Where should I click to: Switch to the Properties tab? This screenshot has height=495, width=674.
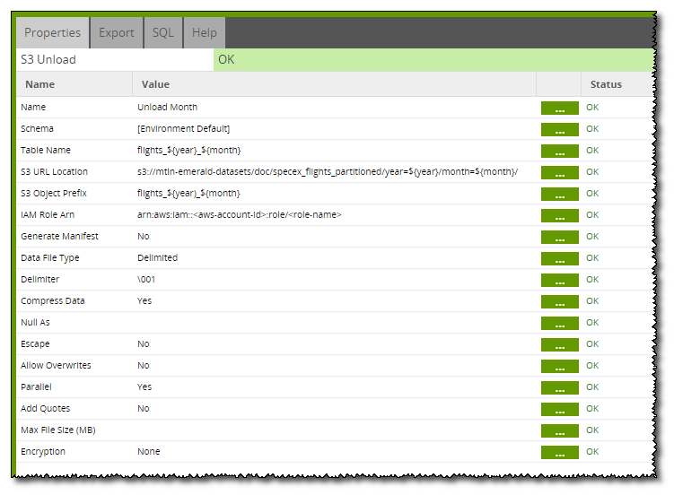coord(52,32)
